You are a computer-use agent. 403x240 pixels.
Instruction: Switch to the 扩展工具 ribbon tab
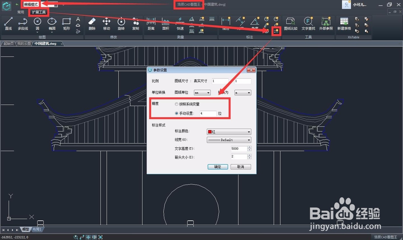39,12
